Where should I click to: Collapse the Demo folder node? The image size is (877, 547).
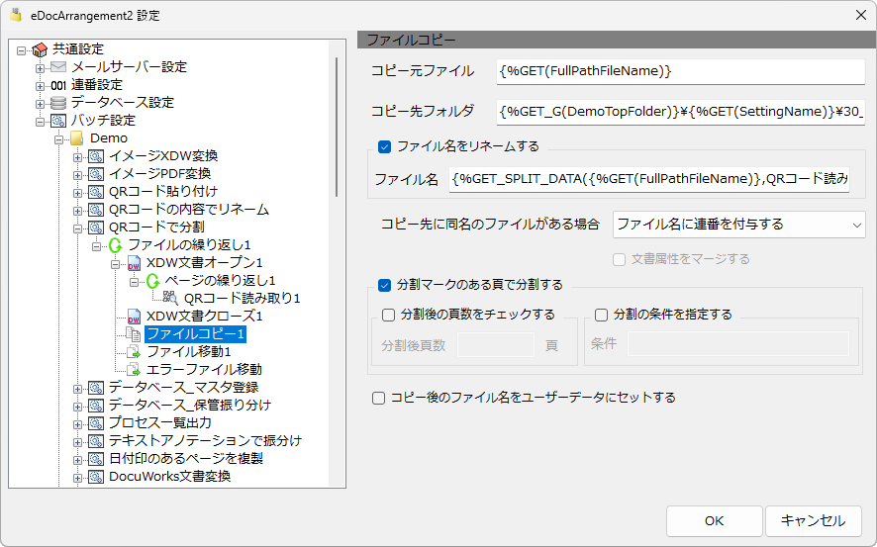click(58, 139)
